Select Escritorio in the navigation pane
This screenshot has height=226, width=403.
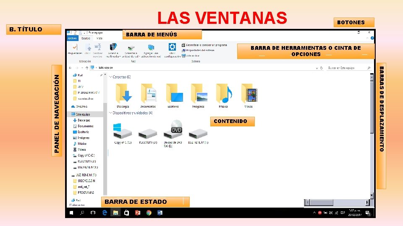(x=81, y=132)
